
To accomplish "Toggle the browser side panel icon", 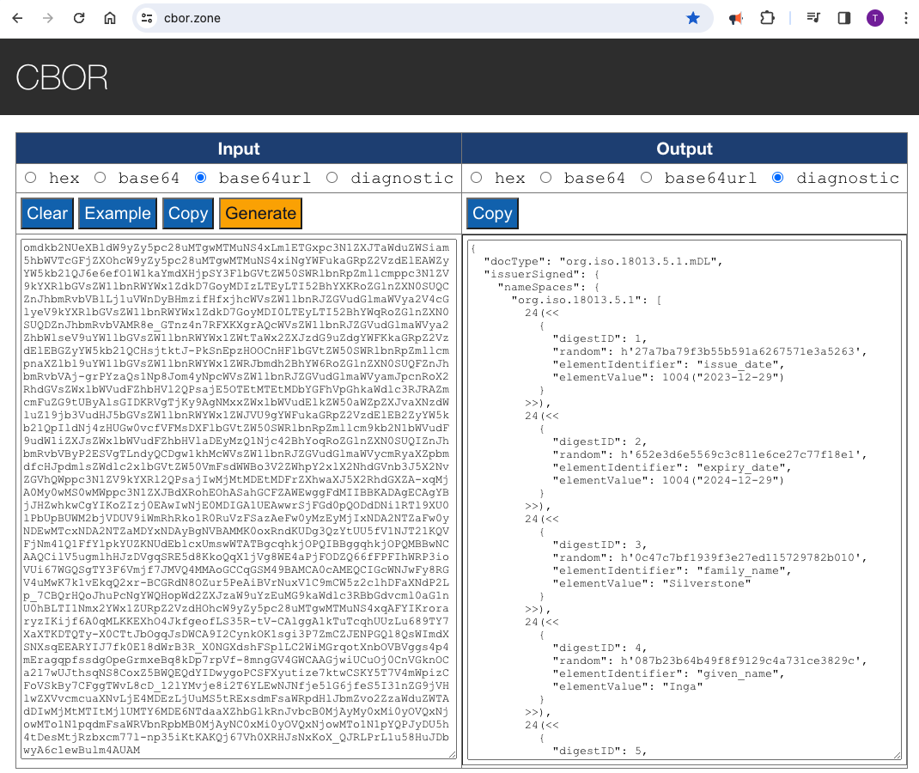I will (844, 18).
